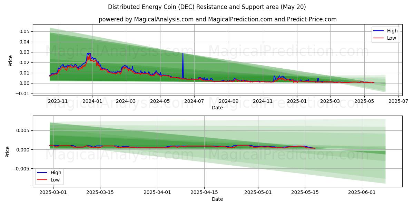Click 'High' in the upper chart legend

pos(392,31)
